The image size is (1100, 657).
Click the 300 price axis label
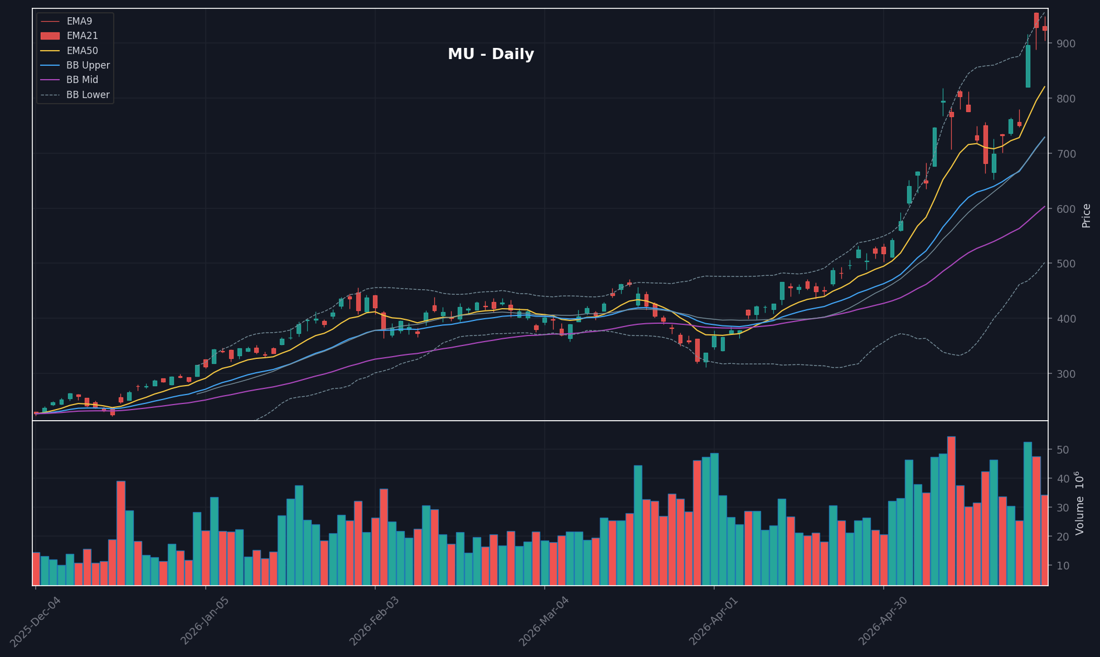[x=1066, y=374]
